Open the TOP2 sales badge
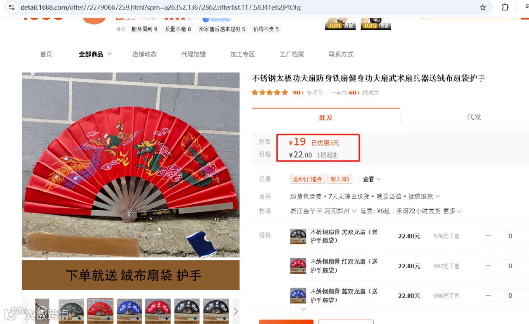Screen dimensions: 529x324 pyautogui.click(x=376, y=23)
